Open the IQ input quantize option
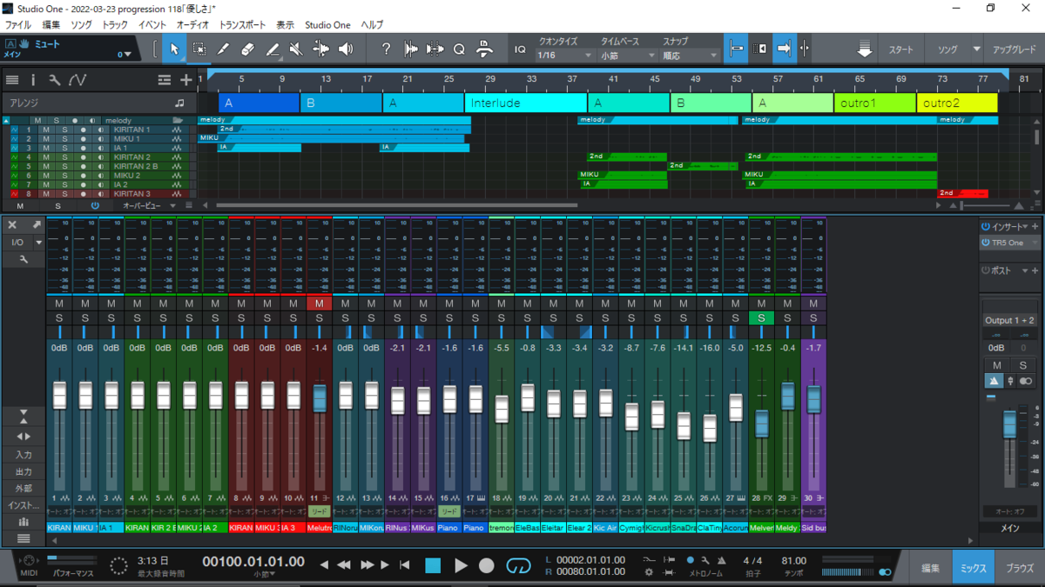Image resolution: width=1045 pixels, height=587 pixels. [520, 50]
